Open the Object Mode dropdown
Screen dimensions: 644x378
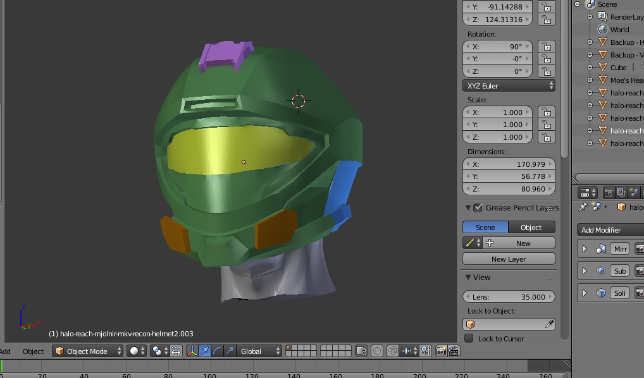point(87,351)
